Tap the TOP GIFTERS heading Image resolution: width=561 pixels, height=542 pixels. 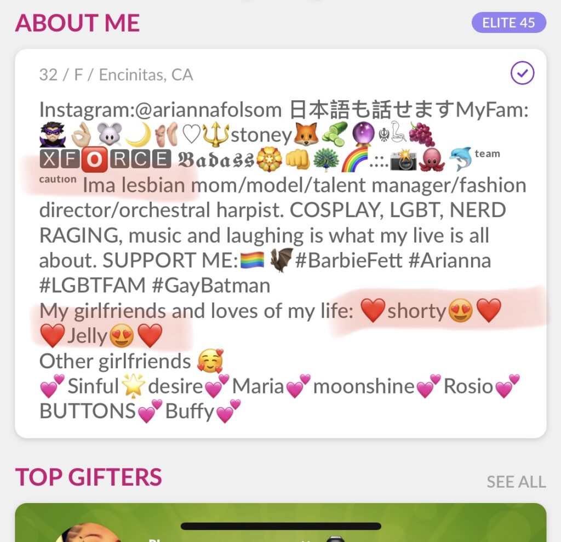pos(88,477)
